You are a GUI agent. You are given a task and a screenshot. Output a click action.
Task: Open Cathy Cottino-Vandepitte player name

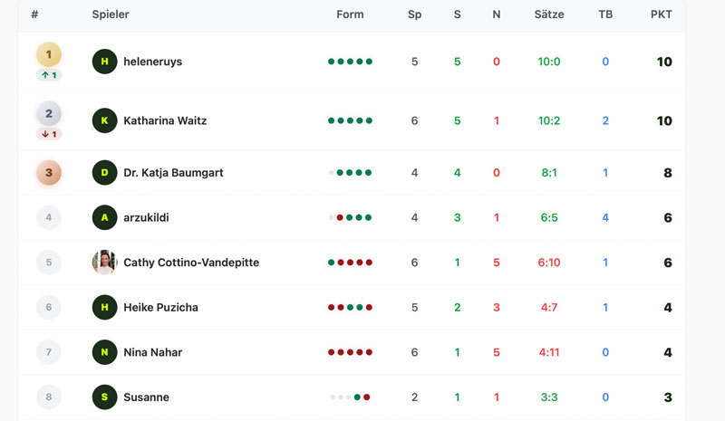(191, 263)
